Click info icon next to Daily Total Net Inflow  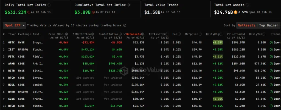point(49,5)
